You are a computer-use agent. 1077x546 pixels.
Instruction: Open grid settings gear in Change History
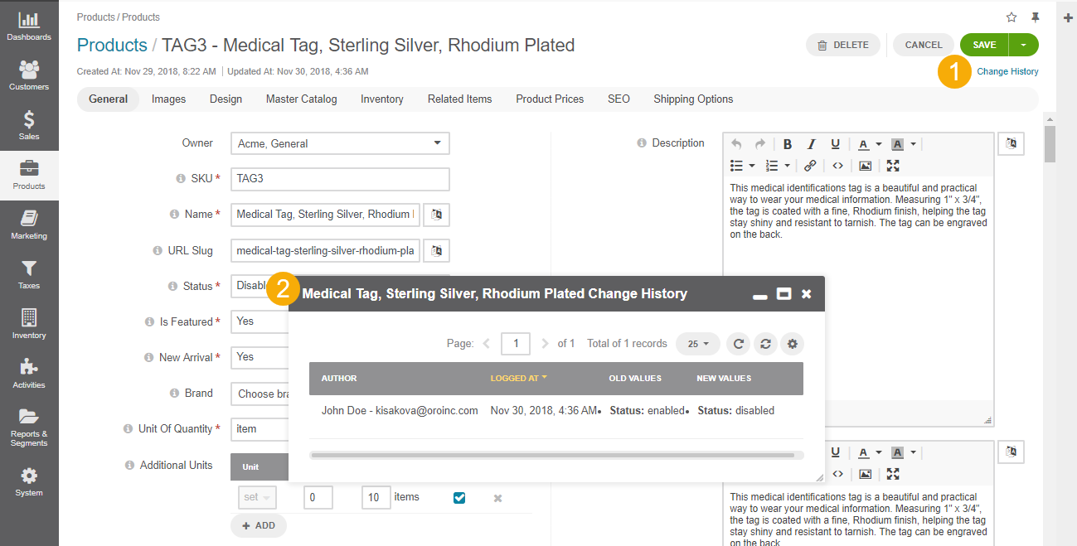click(793, 344)
